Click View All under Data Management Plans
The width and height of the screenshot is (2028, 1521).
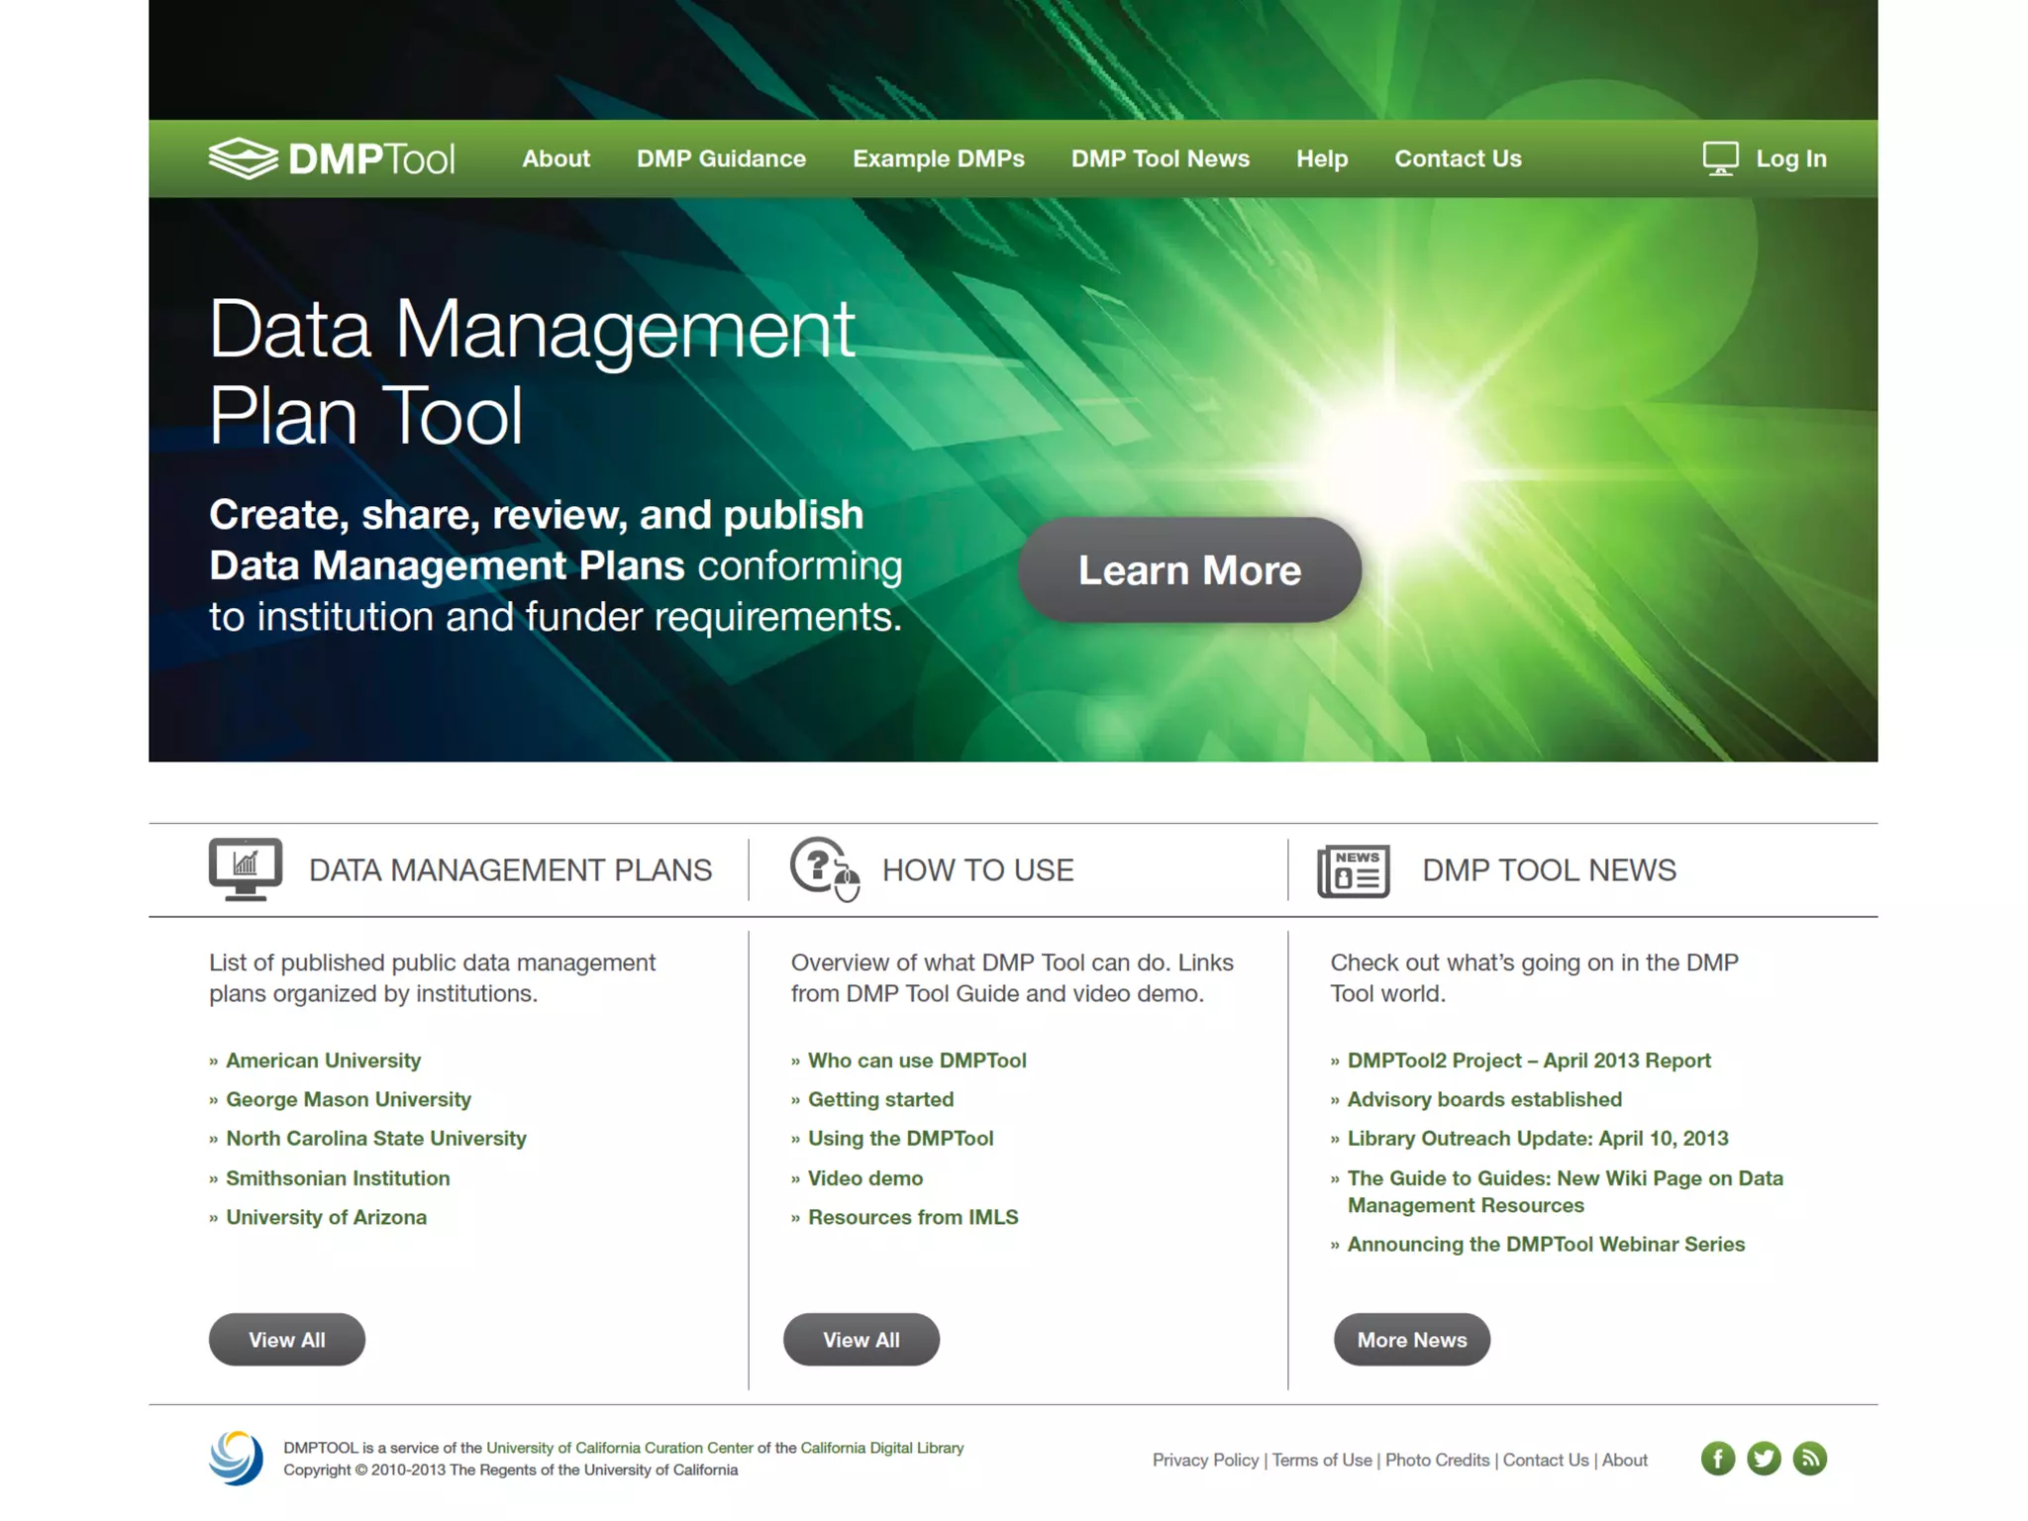click(286, 1339)
